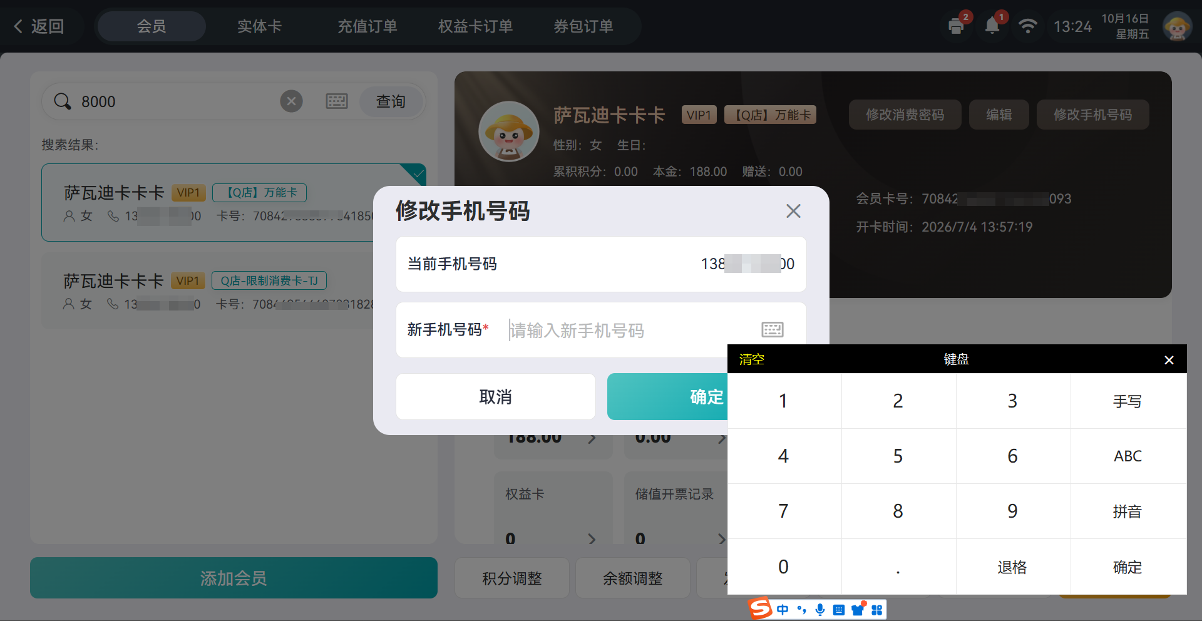Tap keypad digit 9
This screenshot has width=1202, height=621.
[1013, 511]
